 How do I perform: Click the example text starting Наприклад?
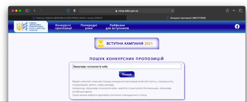click(x=122, y=90)
